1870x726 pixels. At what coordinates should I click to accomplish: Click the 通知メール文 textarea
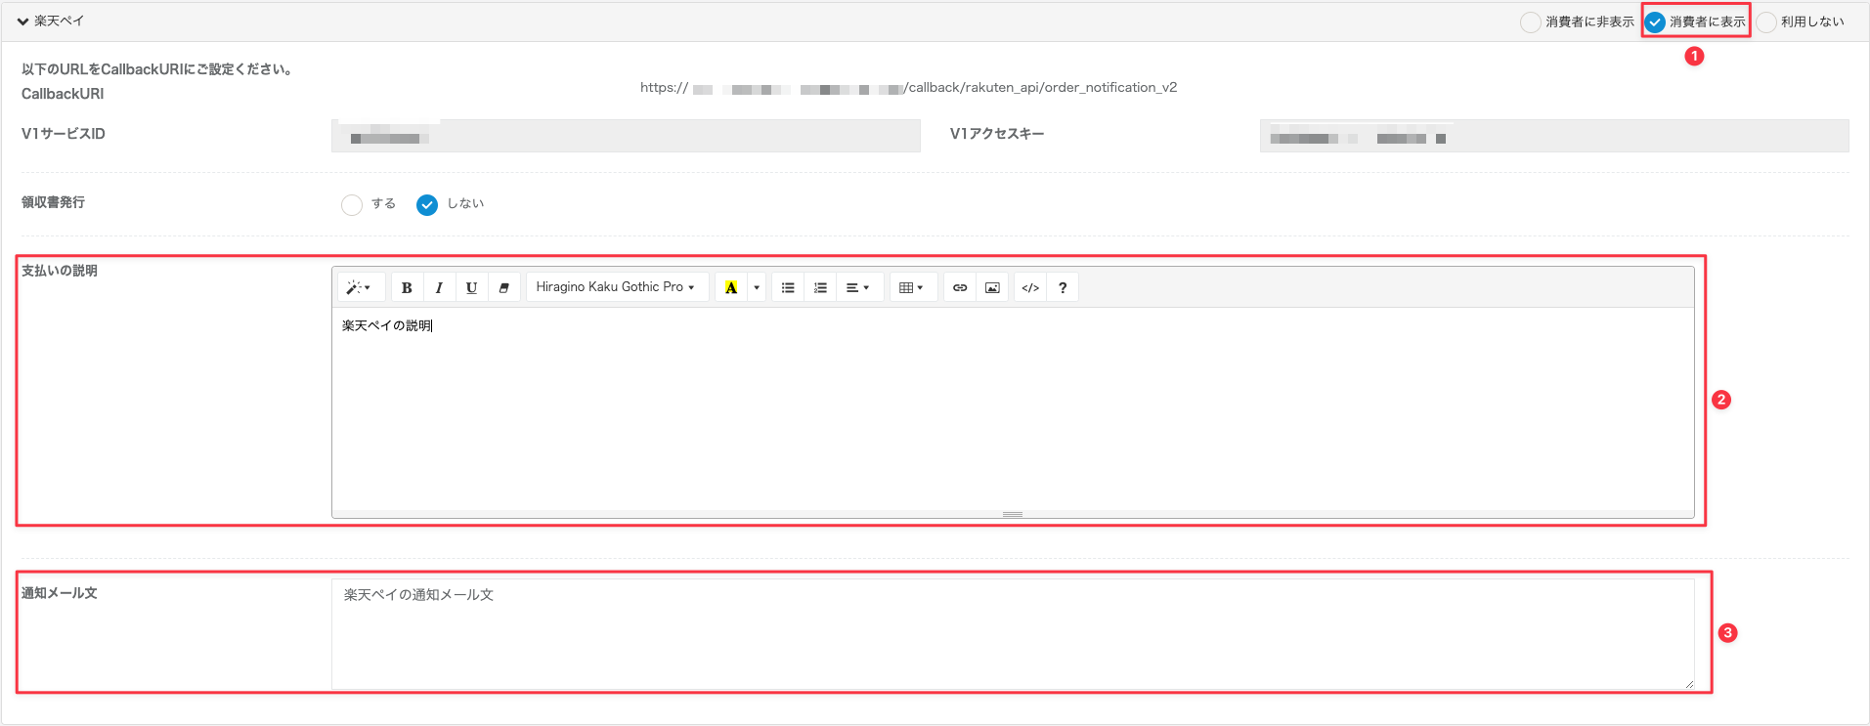pos(1013,634)
